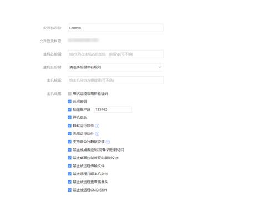Click the 主机设置 label text
Screen dimensions: 277x201
(54, 93)
